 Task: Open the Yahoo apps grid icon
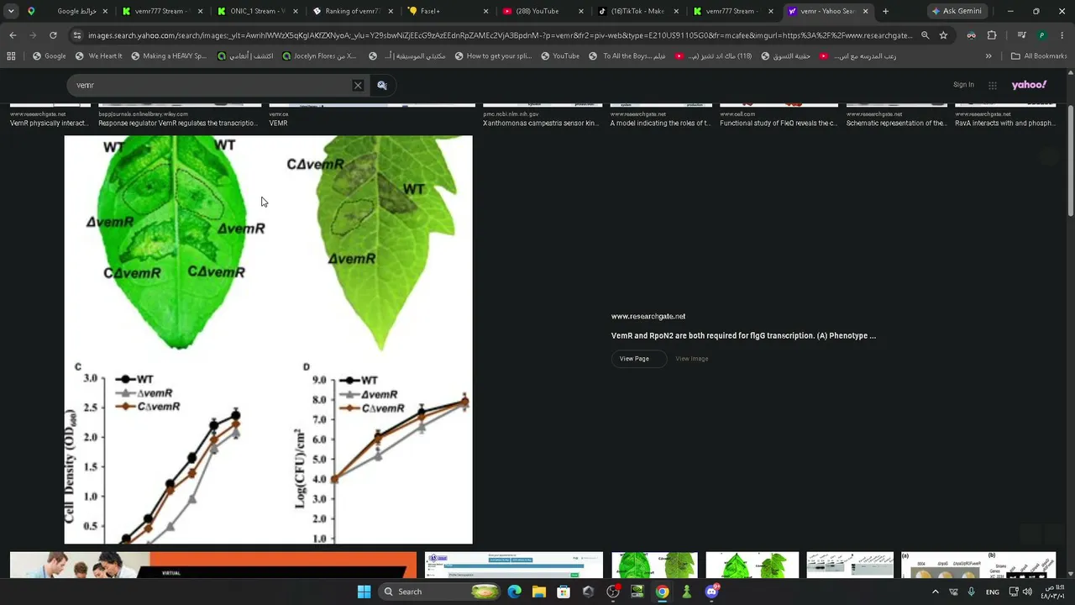tap(992, 85)
